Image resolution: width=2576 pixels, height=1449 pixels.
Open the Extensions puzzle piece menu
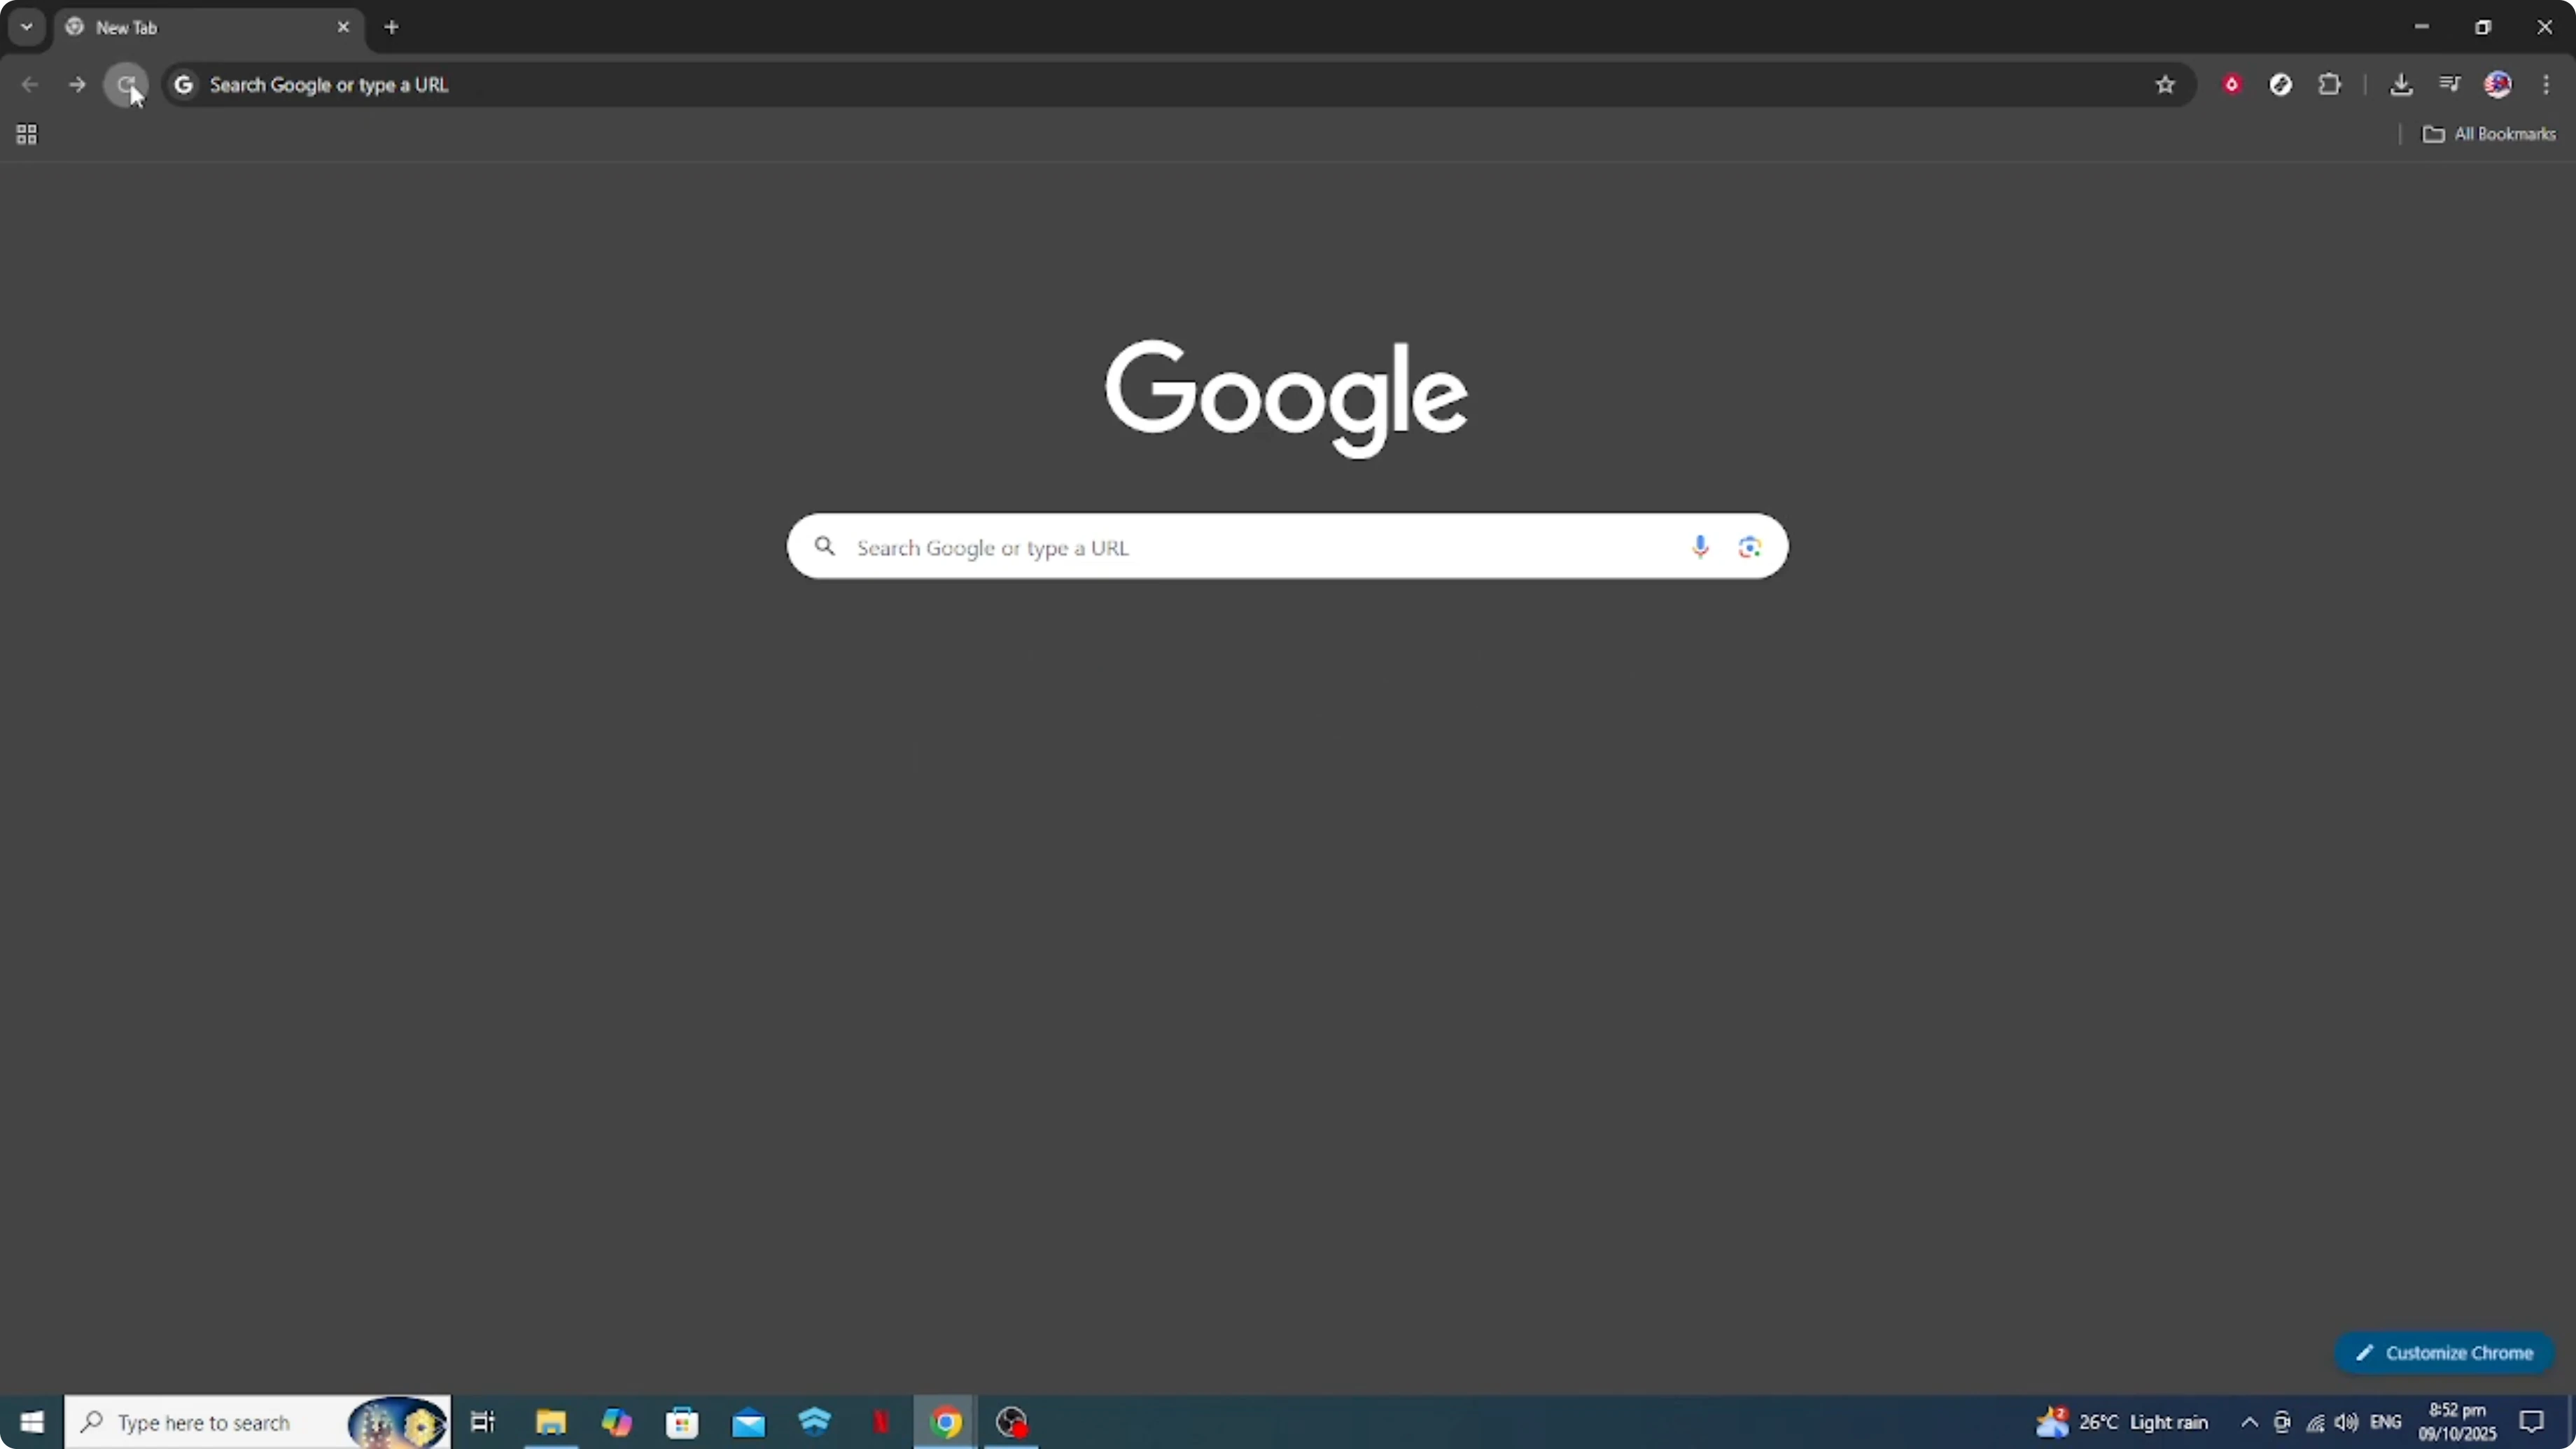point(2331,84)
